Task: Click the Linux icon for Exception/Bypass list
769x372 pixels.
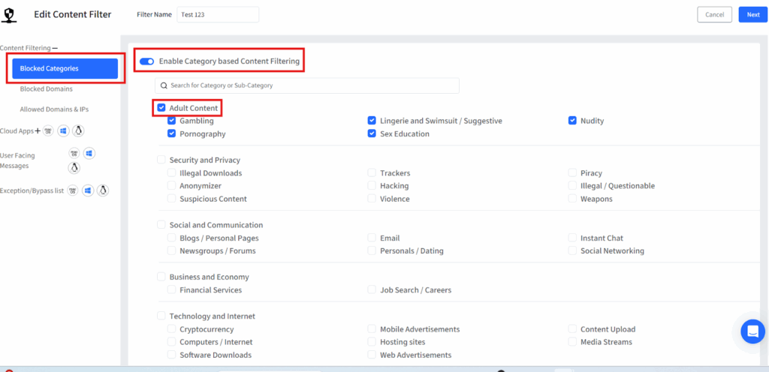Action: (103, 190)
